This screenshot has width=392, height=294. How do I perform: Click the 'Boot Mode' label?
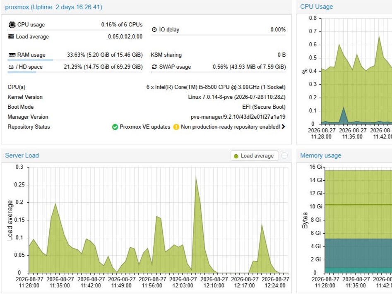point(21,107)
